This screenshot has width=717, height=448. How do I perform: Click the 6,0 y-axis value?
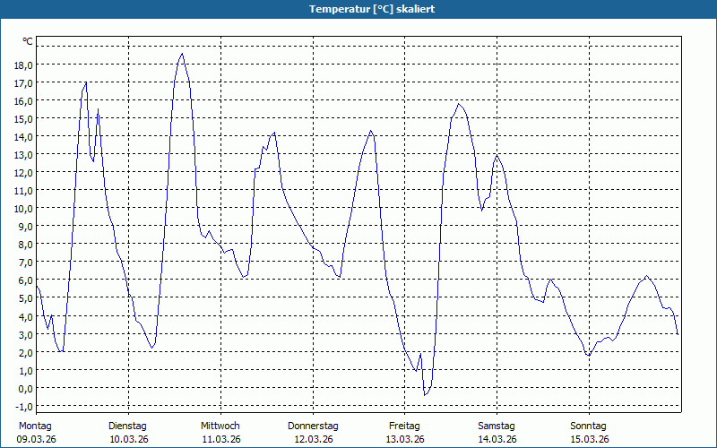coord(26,280)
